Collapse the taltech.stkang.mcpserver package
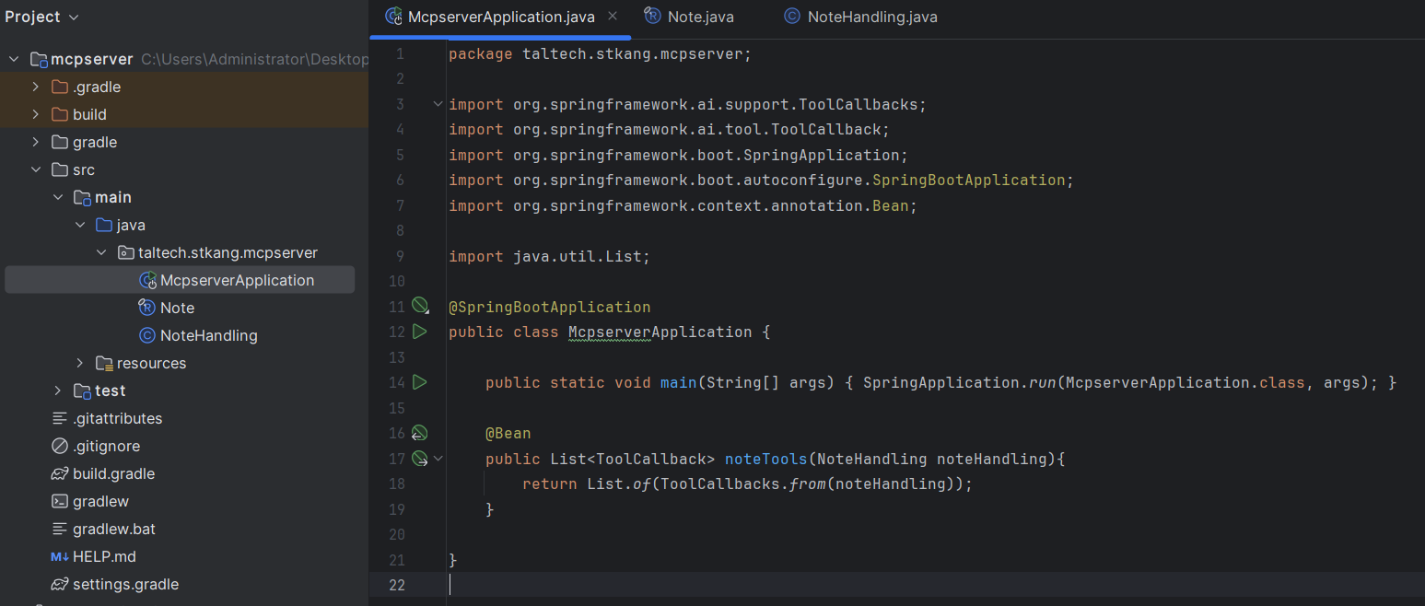Viewport: 1425px width, 606px height. 102,252
